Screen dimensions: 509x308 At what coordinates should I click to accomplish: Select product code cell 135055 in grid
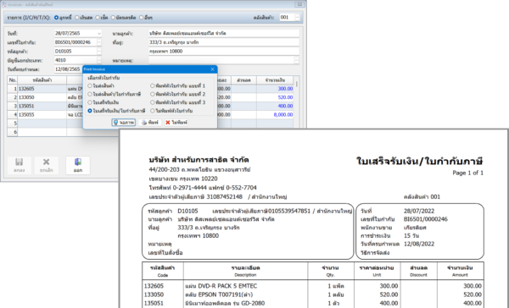(x=42, y=114)
